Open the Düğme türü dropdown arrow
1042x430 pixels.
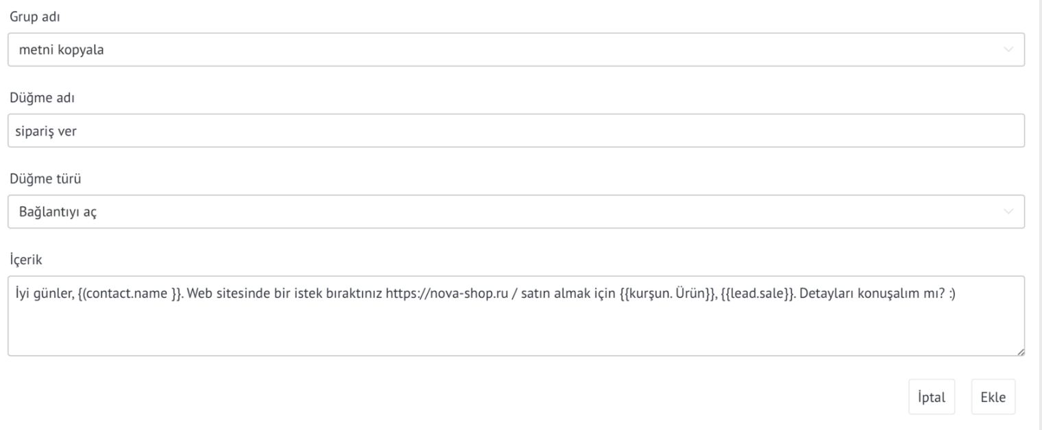(x=1007, y=212)
